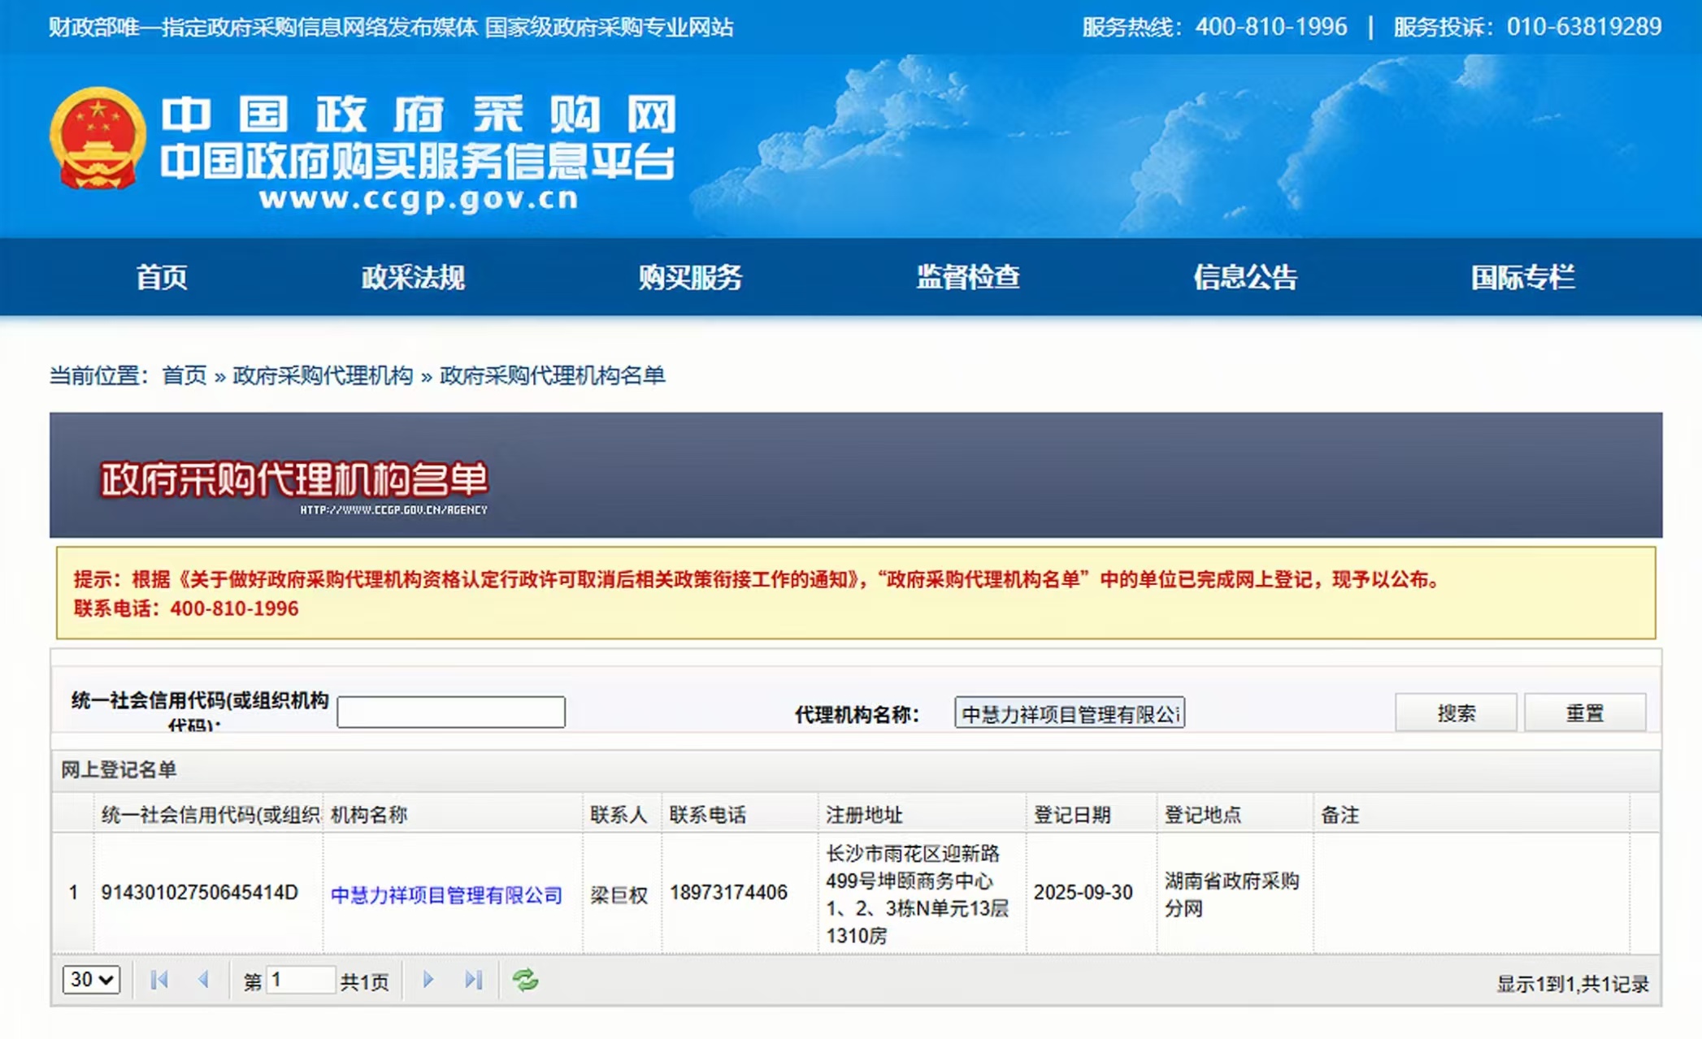Select the registration date 2025-09-30 cell
Screen dimensions: 1702x1039
[x=1092, y=893]
